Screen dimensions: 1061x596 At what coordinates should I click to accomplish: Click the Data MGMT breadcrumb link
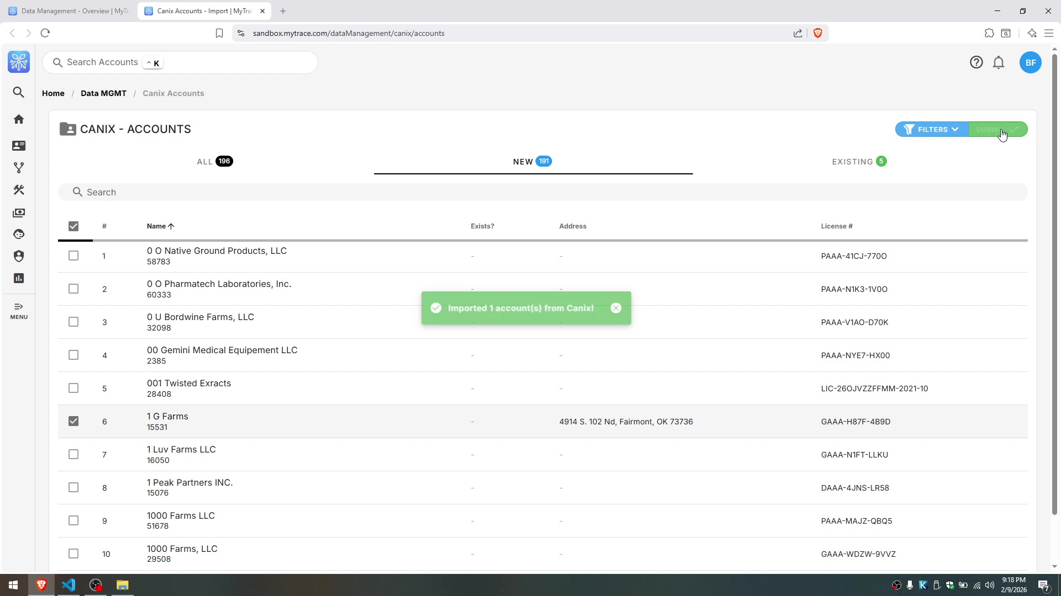103,93
